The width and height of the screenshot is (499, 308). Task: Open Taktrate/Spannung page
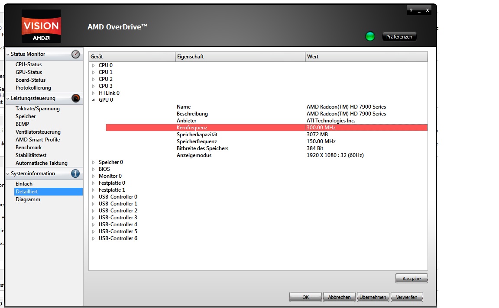[x=38, y=109]
